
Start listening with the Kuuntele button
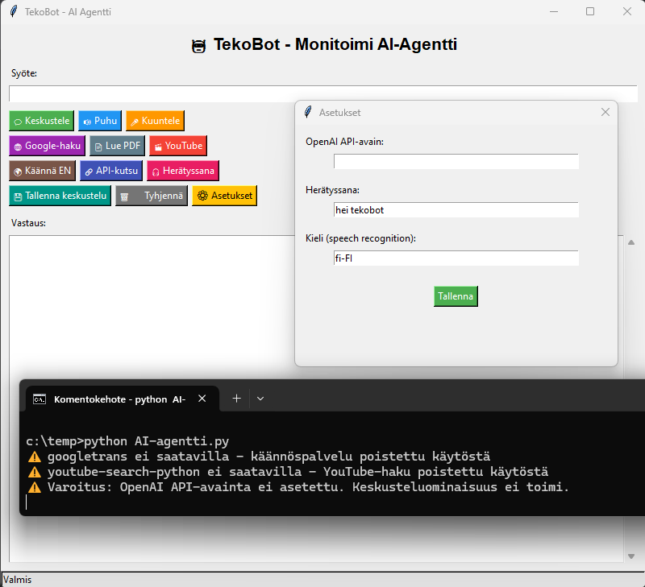[x=155, y=122]
